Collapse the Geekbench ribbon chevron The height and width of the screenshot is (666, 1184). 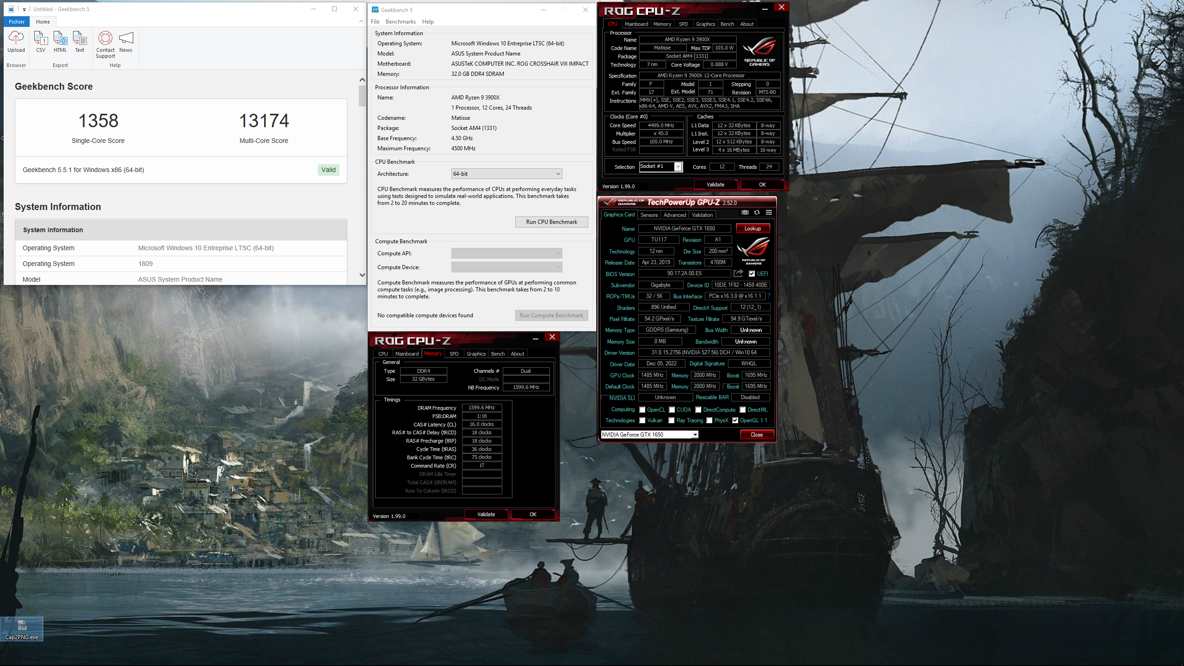(x=361, y=22)
